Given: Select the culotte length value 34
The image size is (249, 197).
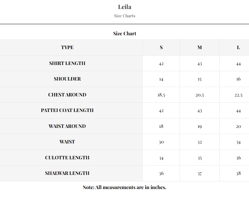Looking at the screenshot, I should [161, 158].
